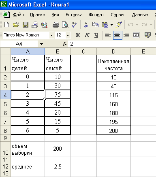
Task: Open the font size dropdown arrow
Action: [68, 35]
